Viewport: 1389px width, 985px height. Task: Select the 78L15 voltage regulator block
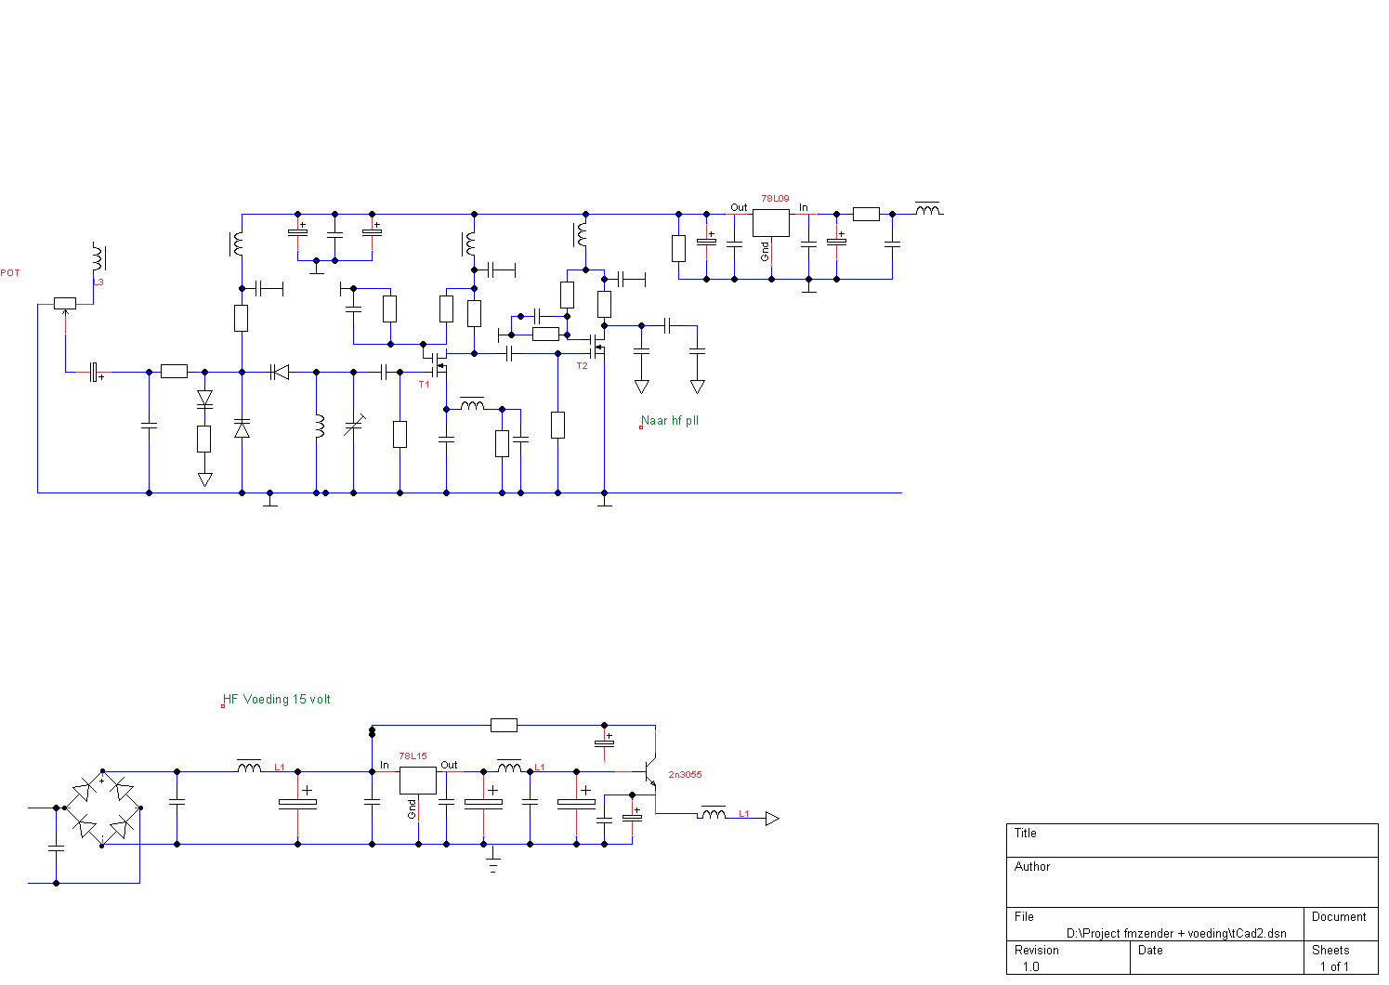(x=417, y=781)
